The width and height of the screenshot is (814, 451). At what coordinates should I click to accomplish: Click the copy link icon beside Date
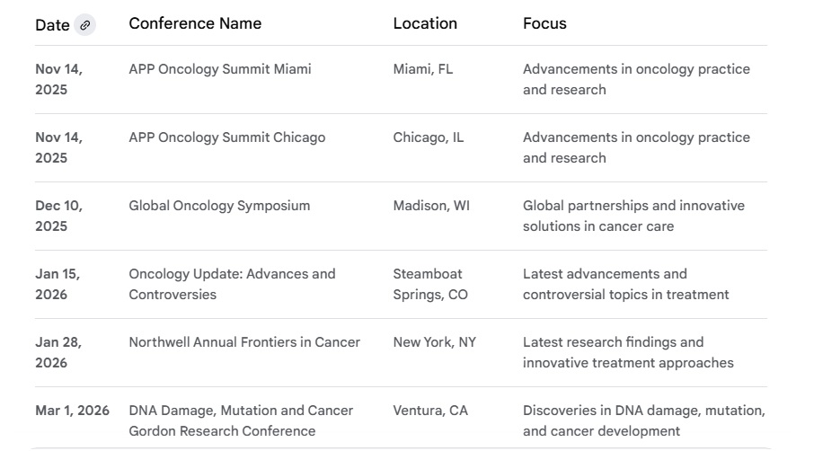click(x=85, y=25)
